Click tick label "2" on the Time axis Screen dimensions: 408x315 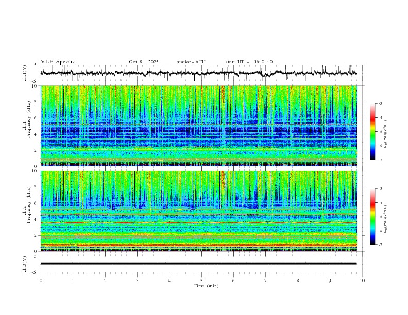click(x=105, y=281)
